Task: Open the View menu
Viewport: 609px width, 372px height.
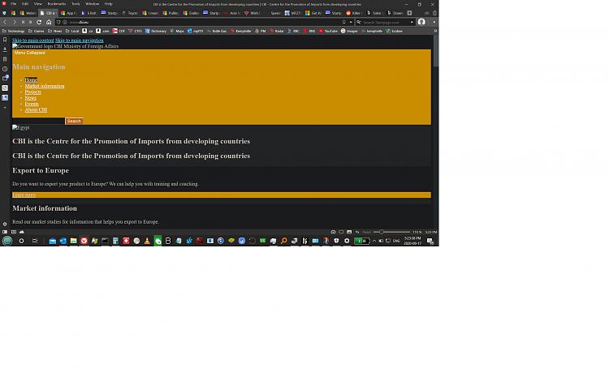Action: tap(38, 4)
